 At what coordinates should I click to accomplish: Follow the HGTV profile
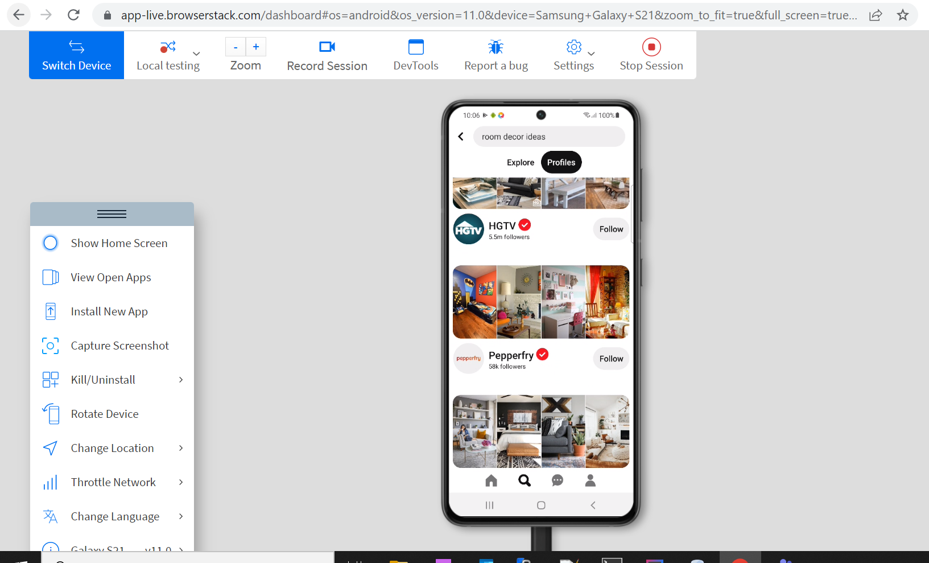(611, 229)
